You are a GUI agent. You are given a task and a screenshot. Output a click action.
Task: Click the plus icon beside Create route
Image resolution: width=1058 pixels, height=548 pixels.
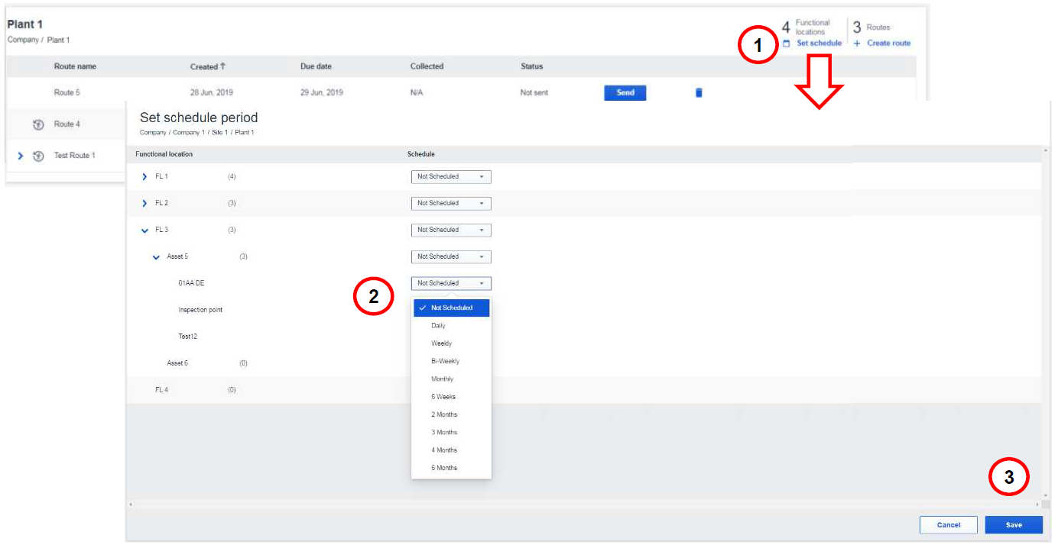coord(857,44)
